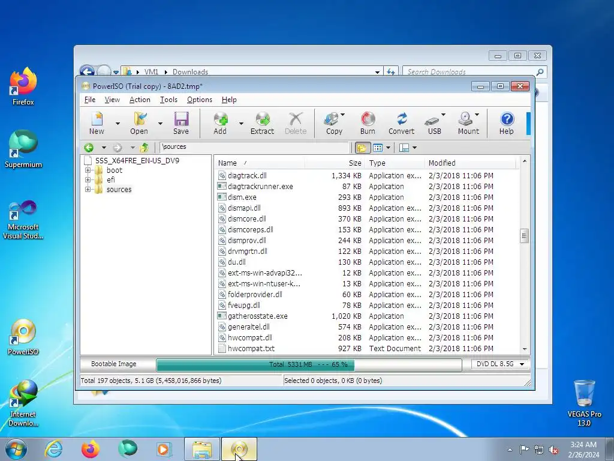
Task: Open the View menu
Action: pyautogui.click(x=112, y=100)
